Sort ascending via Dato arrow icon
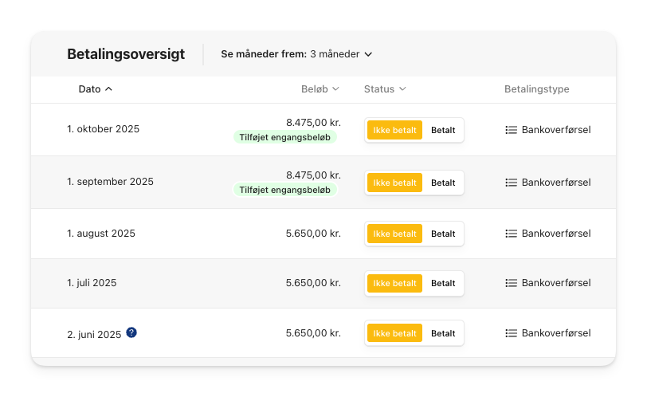The width and height of the screenshot is (647, 397). (108, 89)
